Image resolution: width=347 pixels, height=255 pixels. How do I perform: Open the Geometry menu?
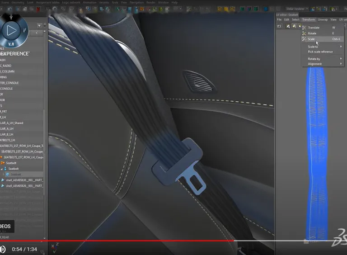(18, 2)
